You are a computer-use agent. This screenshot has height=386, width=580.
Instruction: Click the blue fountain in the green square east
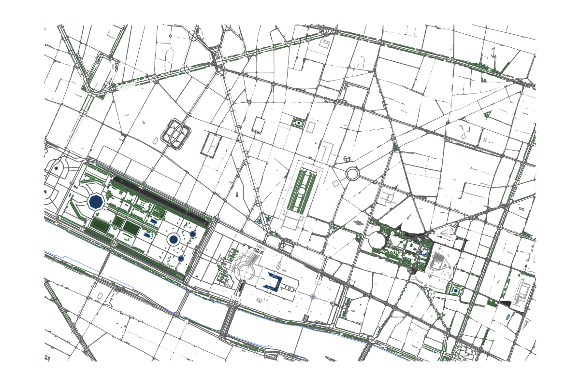point(456,290)
